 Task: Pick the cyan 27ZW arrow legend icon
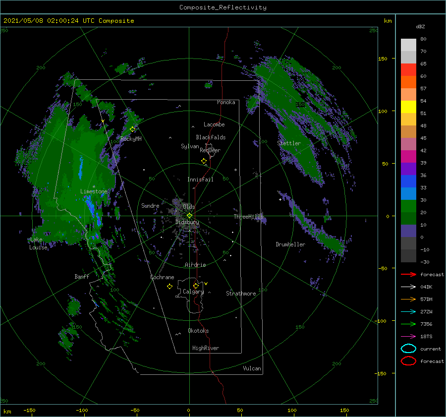tap(408, 312)
